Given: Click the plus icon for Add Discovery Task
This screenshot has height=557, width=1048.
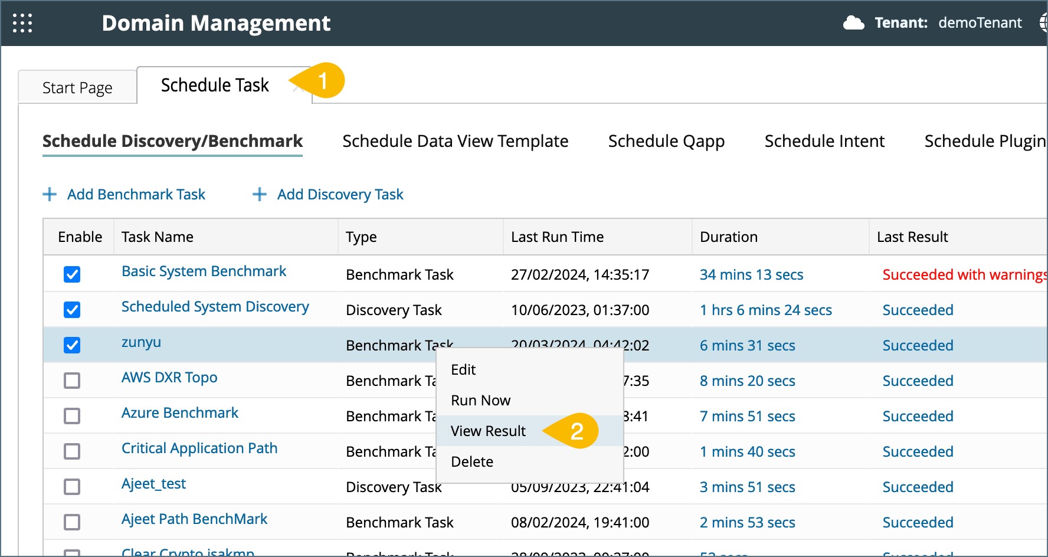Looking at the screenshot, I should [260, 194].
